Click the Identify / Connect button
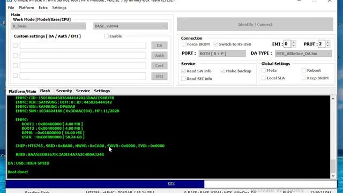 pos(255,24)
